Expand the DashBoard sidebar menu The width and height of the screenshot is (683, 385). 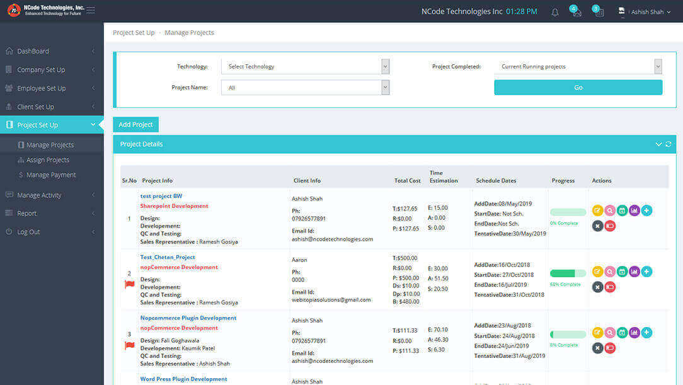[52, 51]
